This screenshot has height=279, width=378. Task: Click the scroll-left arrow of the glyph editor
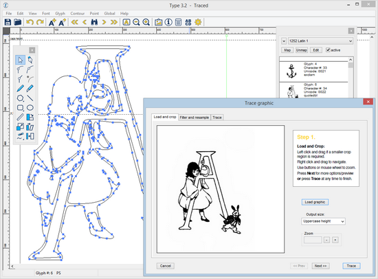tap(12, 266)
